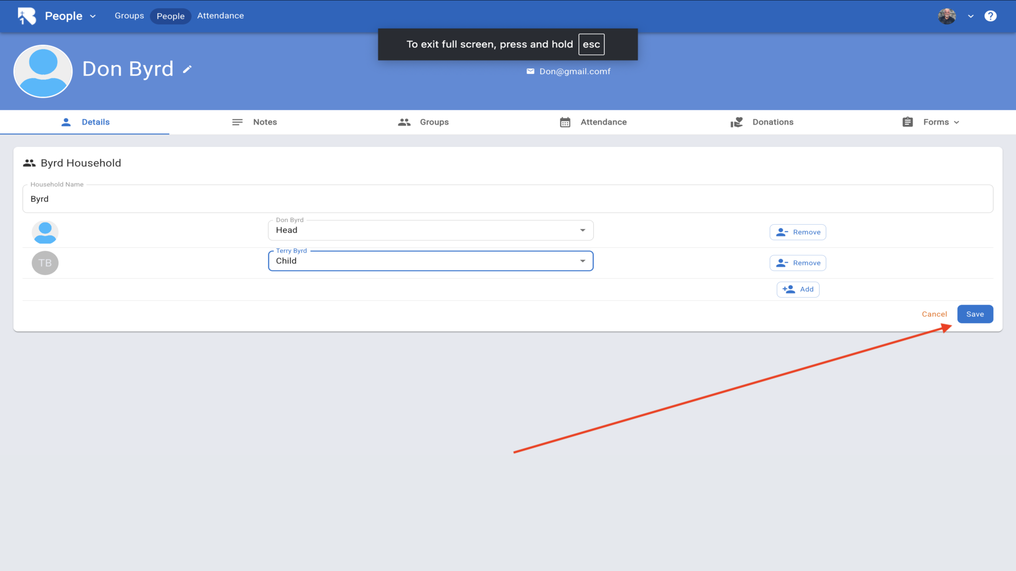Remove Terry Byrd from household
Screen dimensions: 1016x571
pos(797,263)
